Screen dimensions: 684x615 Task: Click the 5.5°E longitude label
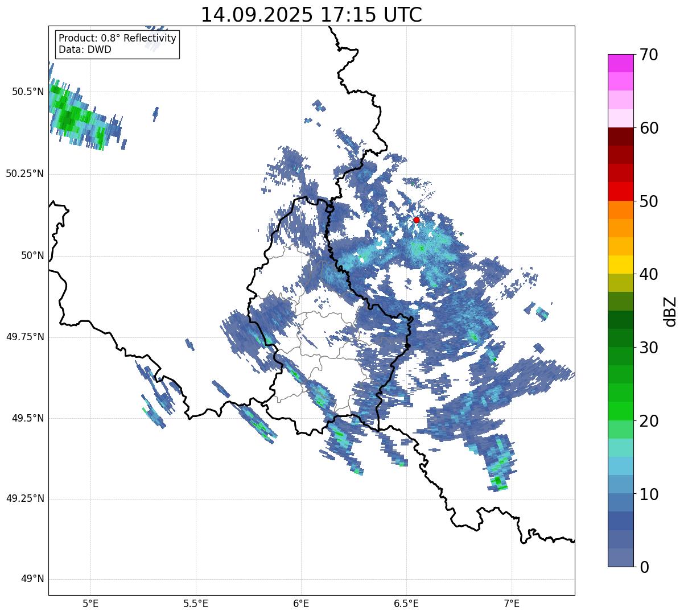196,604
